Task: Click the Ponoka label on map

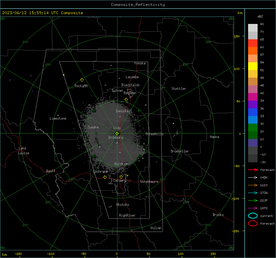Action: point(140,63)
